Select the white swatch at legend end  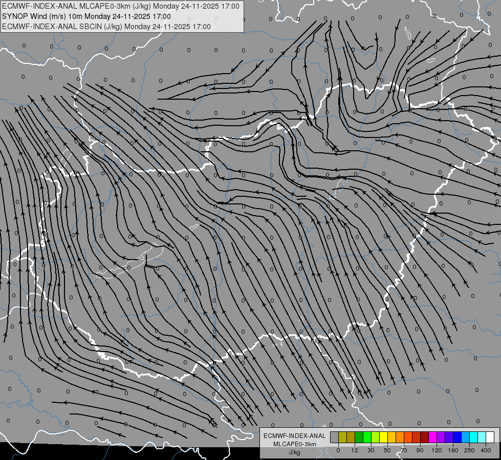pyautogui.click(x=490, y=437)
